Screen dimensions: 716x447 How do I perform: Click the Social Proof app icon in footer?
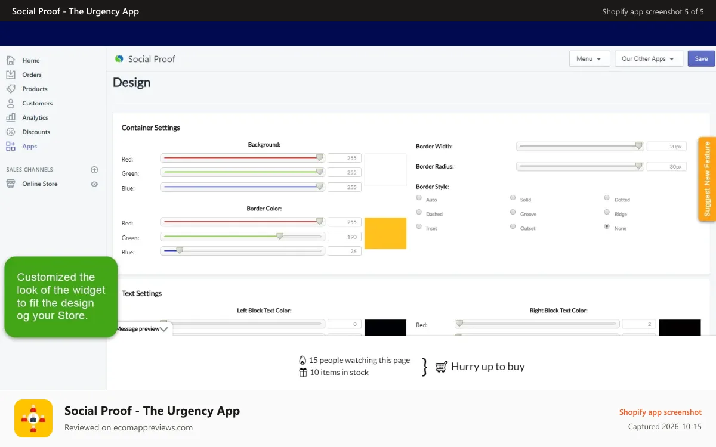tap(33, 418)
